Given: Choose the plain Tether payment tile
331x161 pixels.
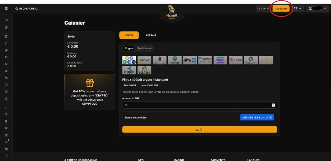Looking at the screenshot, I should (x=175, y=60).
